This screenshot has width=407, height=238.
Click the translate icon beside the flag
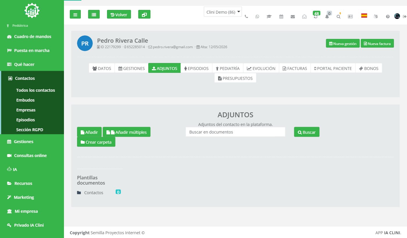coord(376,17)
